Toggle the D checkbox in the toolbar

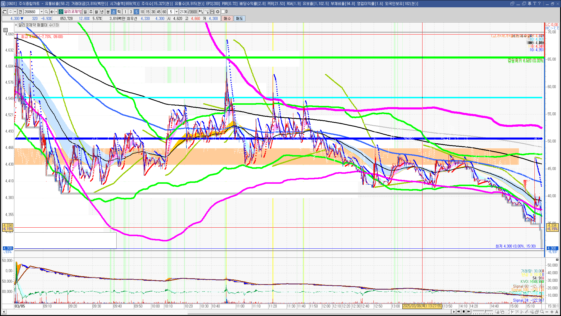coord(223,12)
